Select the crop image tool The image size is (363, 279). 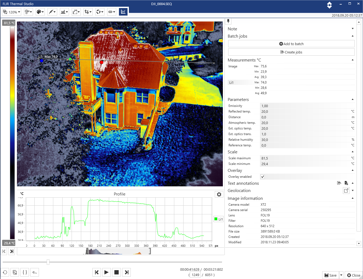(x=88, y=12)
